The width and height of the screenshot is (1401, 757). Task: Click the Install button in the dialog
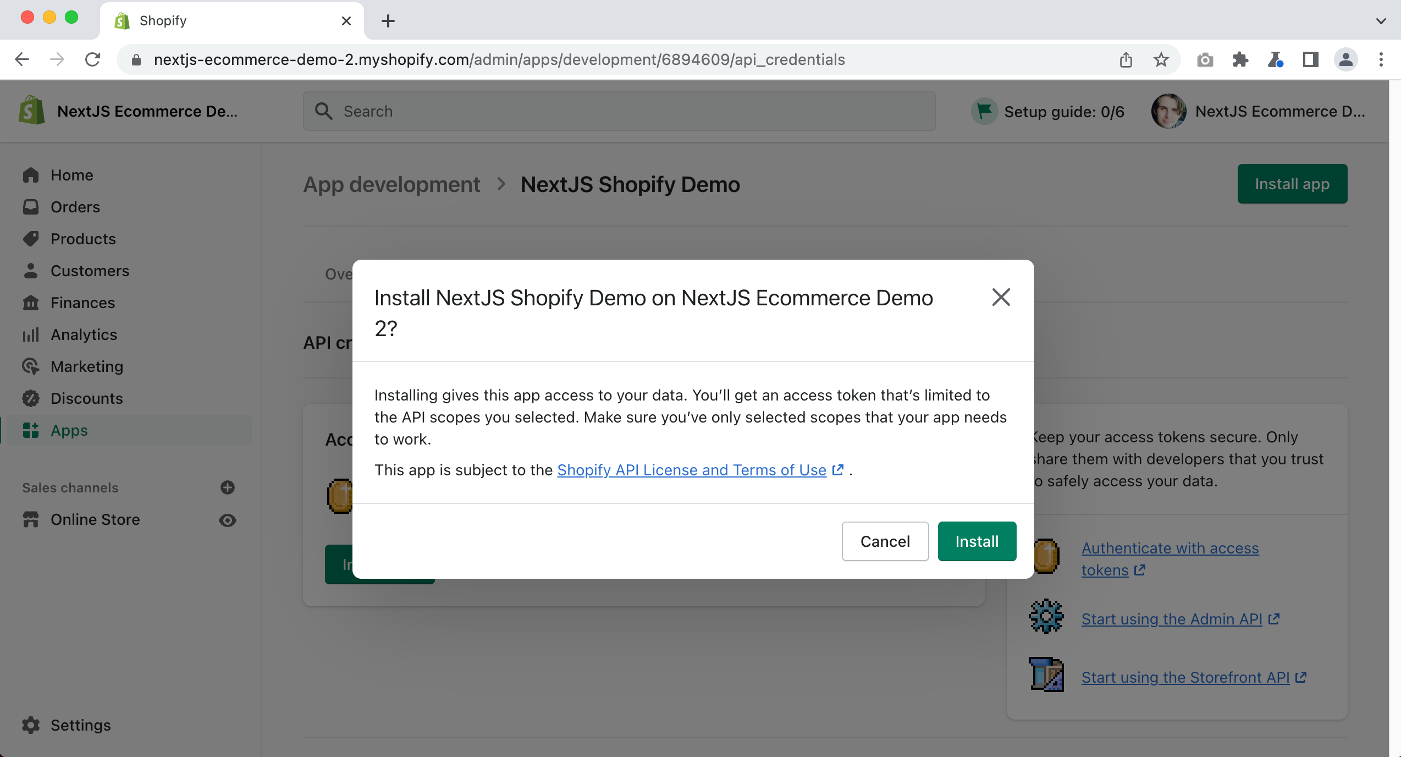pos(977,541)
